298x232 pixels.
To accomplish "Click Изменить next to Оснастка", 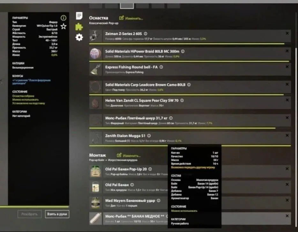I will click(131, 18).
